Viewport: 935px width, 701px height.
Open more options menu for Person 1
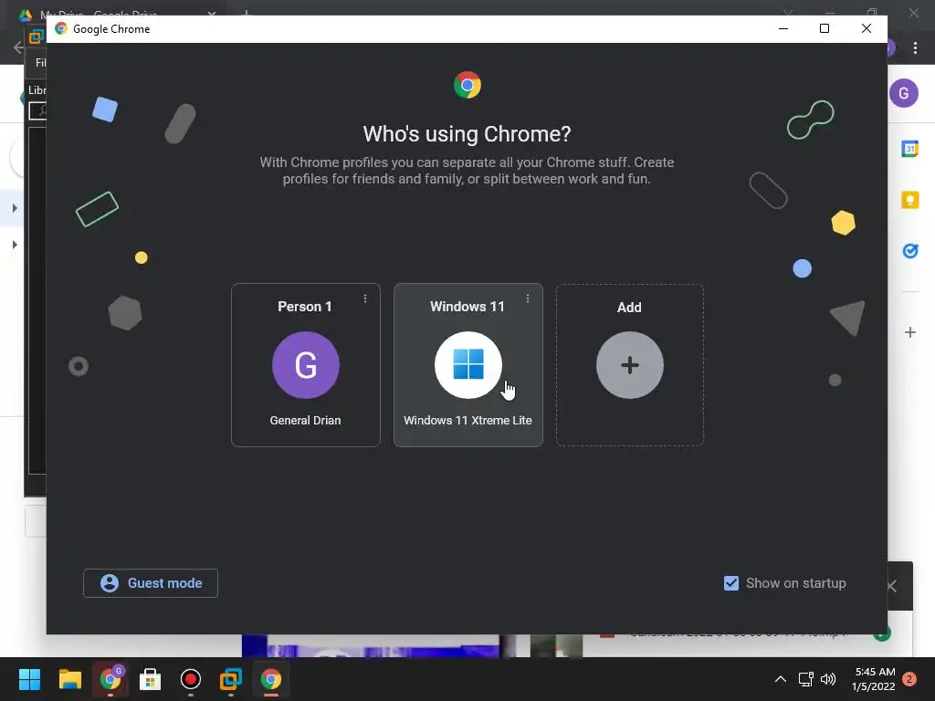[x=365, y=298]
